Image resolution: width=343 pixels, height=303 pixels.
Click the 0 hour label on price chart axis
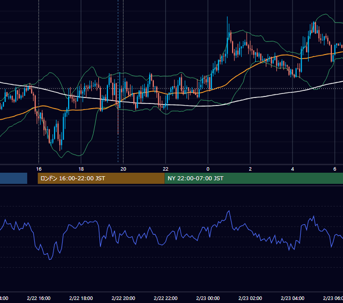[x=208, y=169]
